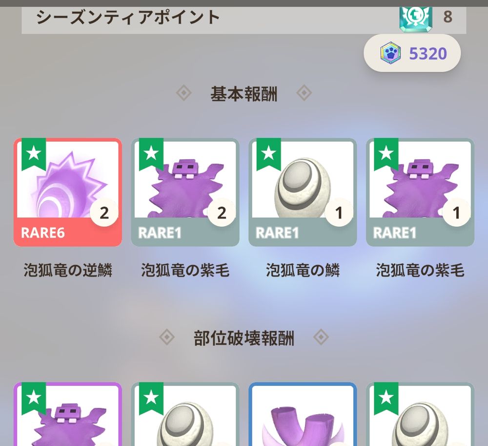Select the RARE1 泡狐竜の紫毛 card with quantity 1

pyautogui.click(x=420, y=192)
